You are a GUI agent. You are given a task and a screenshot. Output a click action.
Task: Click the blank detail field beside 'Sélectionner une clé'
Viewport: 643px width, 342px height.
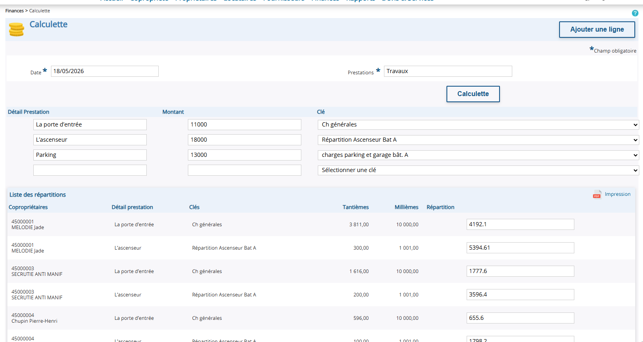click(x=90, y=170)
